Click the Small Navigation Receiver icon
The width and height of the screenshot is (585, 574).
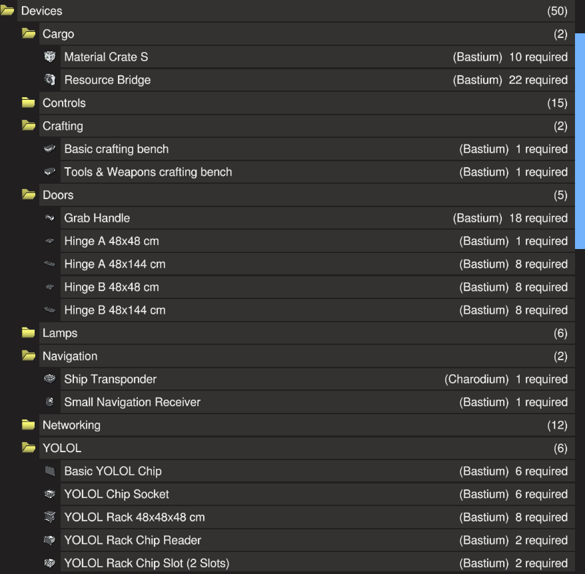(50, 402)
